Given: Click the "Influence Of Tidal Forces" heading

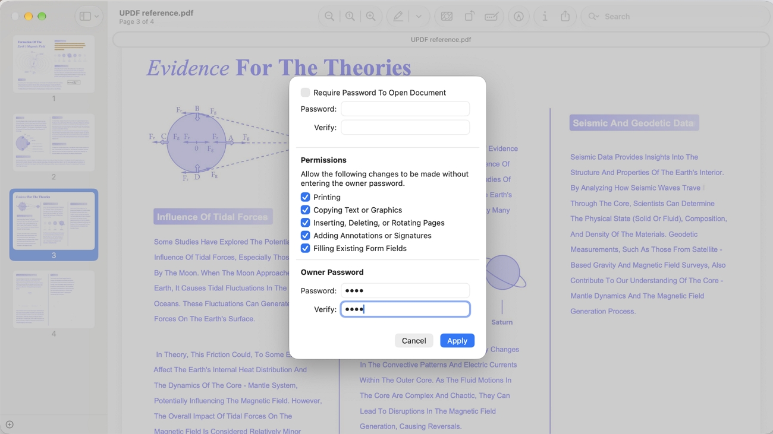Looking at the screenshot, I should pos(212,217).
